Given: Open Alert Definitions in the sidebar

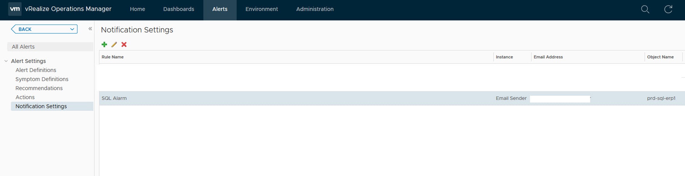Looking at the screenshot, I should click(x=36, y=70).
